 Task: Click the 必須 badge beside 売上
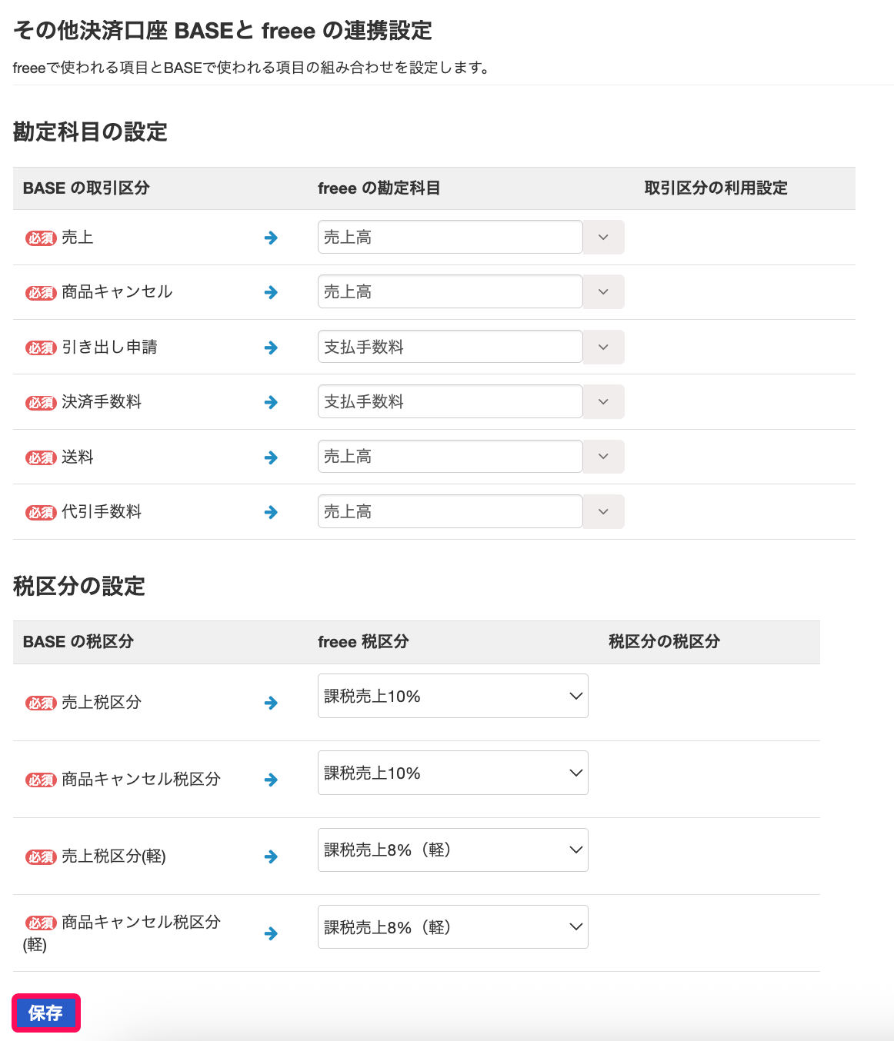(41, 238)
